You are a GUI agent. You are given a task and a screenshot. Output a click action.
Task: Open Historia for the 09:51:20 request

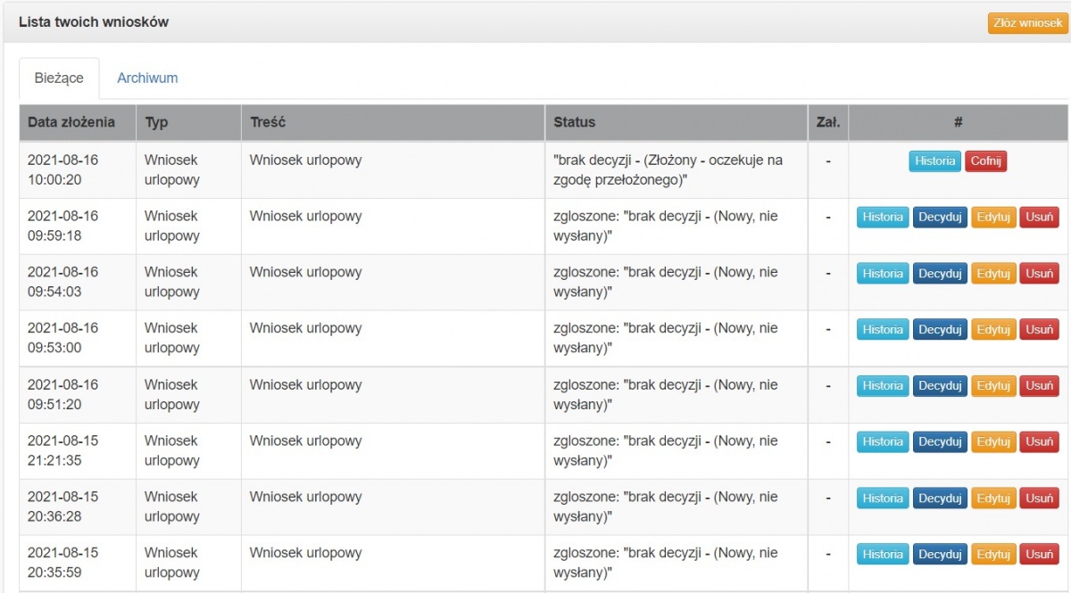click(883, 386)
